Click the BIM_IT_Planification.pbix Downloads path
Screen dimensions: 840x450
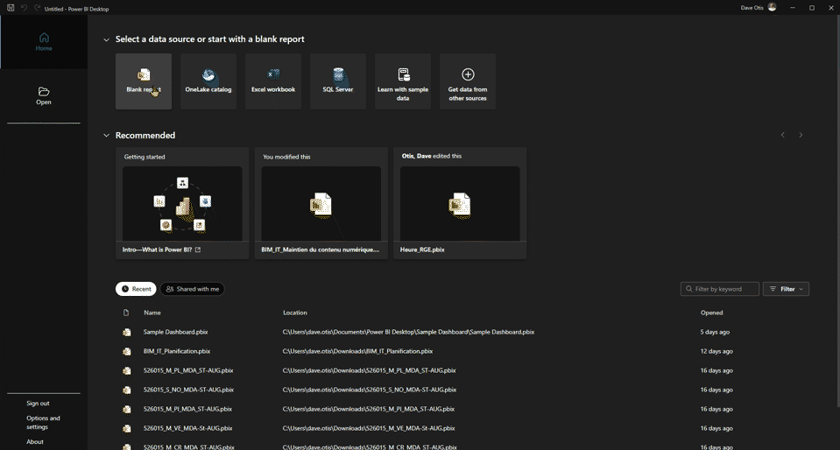[x=358, y=351]
